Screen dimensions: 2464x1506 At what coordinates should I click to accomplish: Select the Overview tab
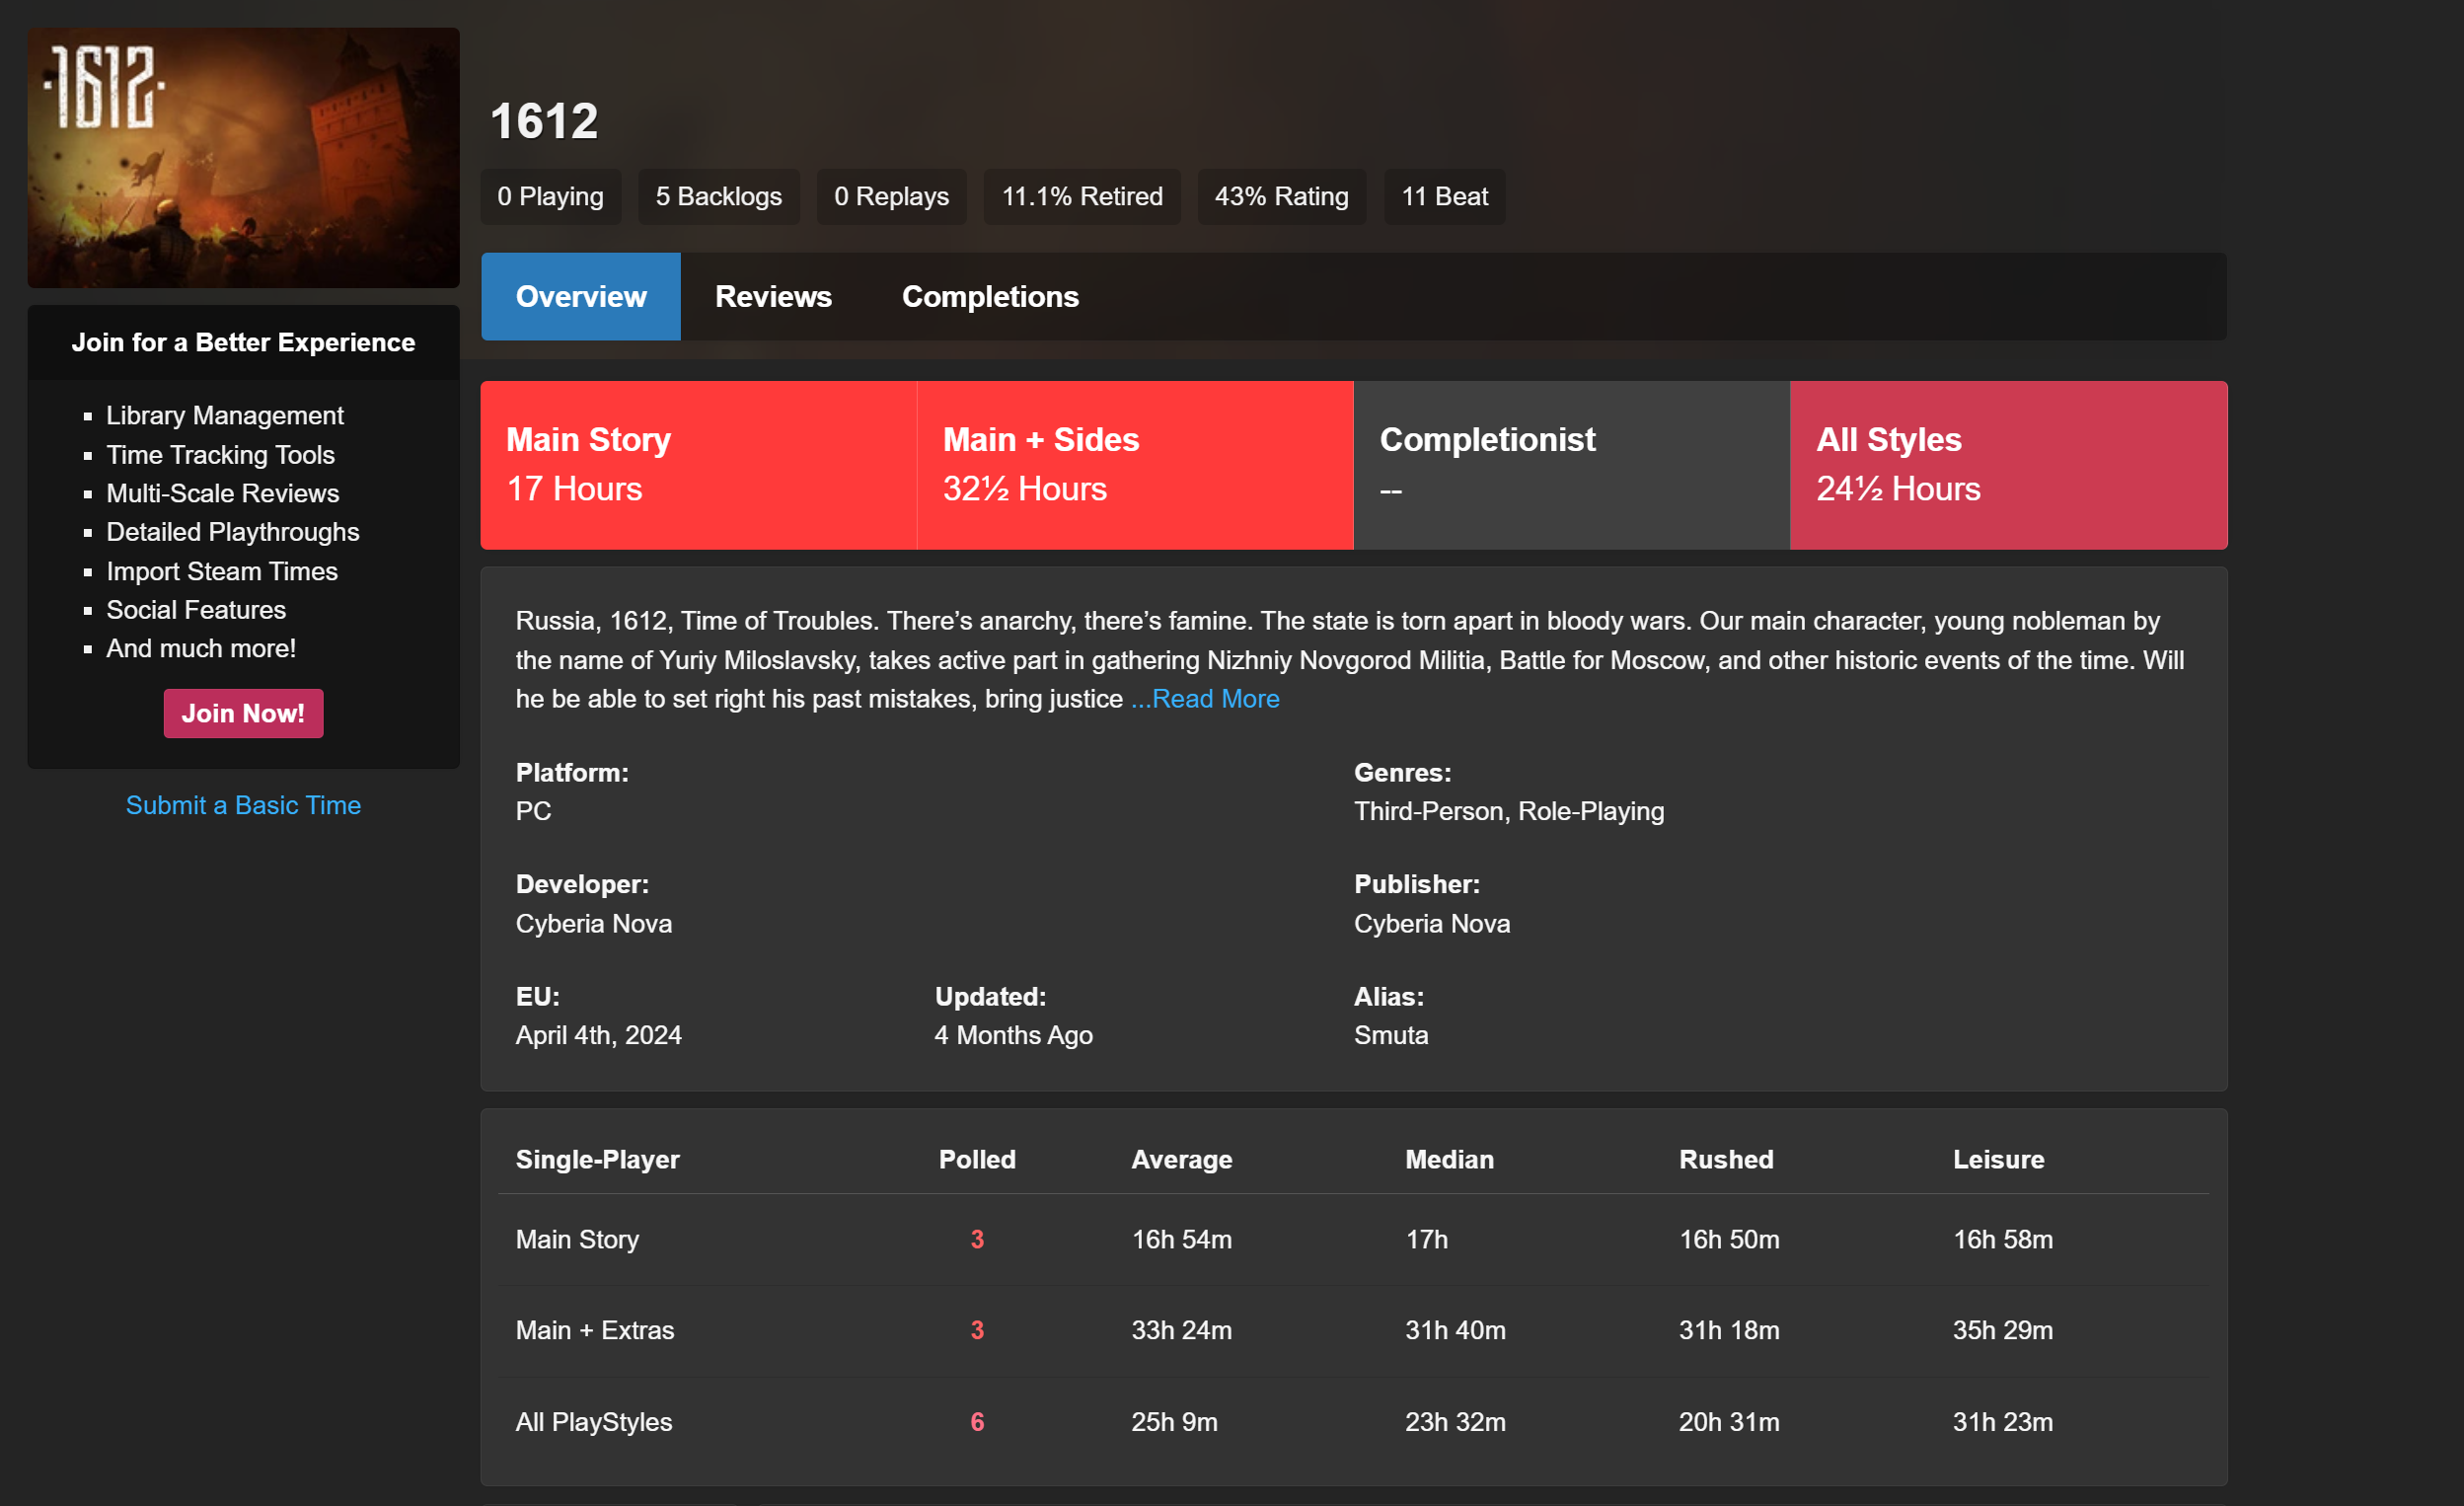click(x=580, y=297)
